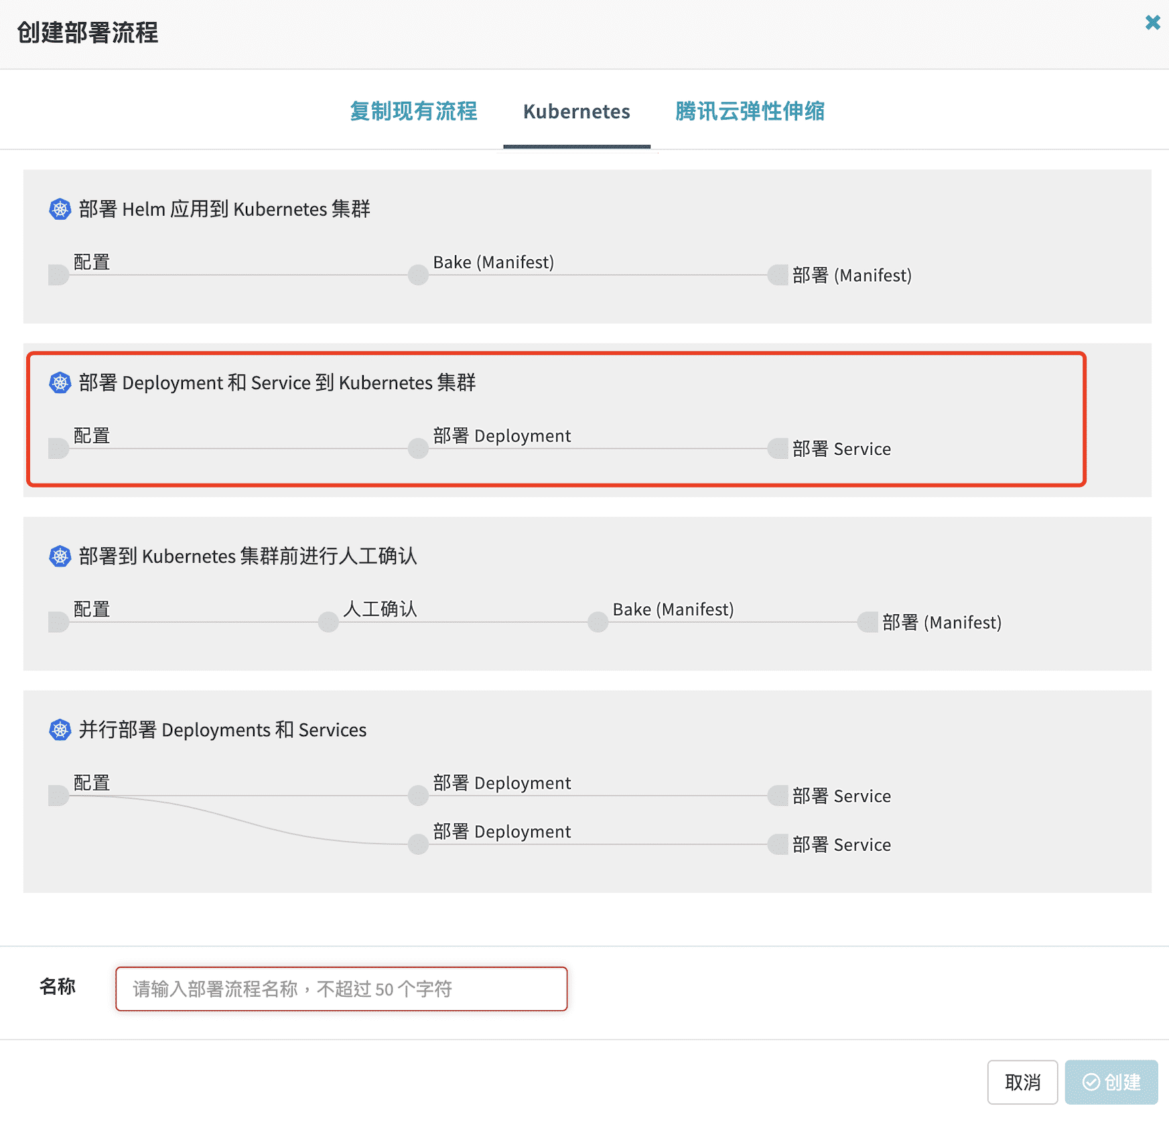
Task: Click Kubernetes icon beside 部署 Helm 应用 template
Action: (x=60, y=209)
